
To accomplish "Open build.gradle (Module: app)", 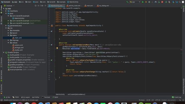I will click(19, 57).
